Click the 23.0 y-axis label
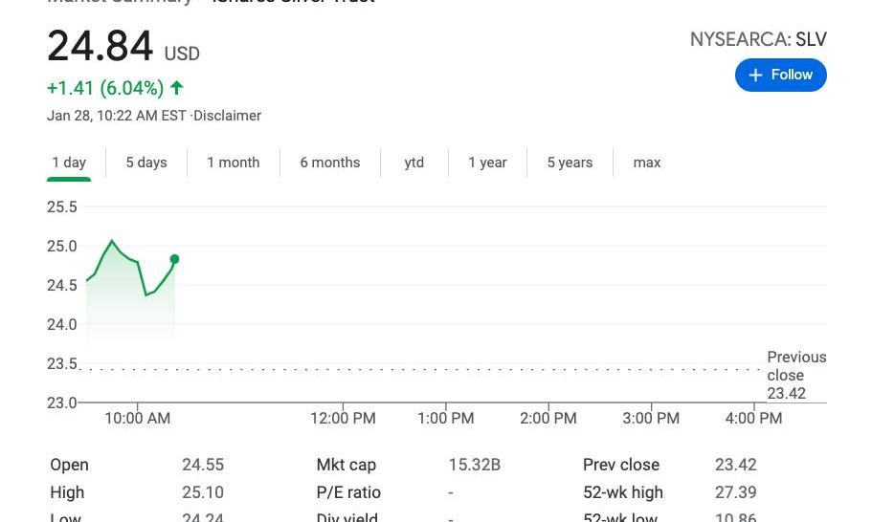This screenshot has width=872, height=522. click(61, 402)
